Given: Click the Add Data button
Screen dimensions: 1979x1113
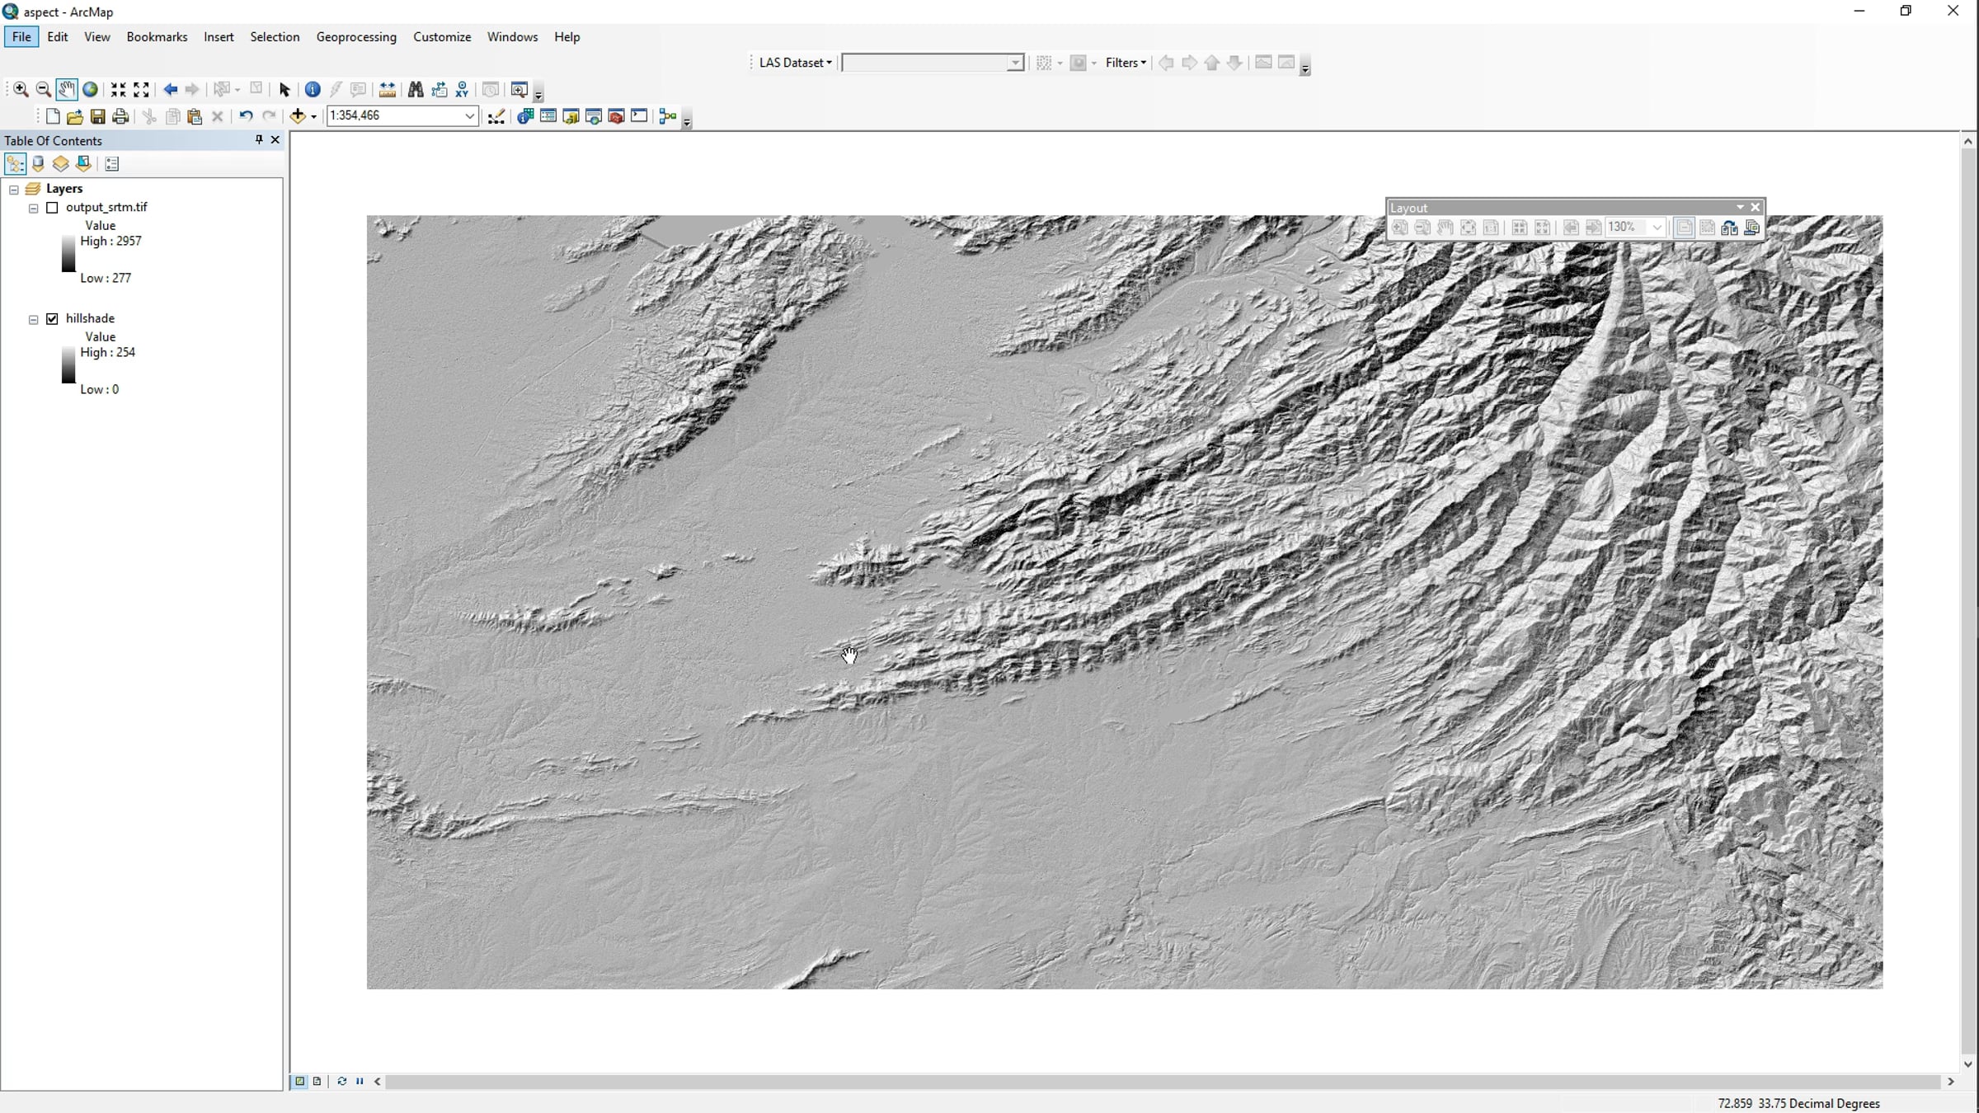Looking at the screenshot, I should point(297,116).
